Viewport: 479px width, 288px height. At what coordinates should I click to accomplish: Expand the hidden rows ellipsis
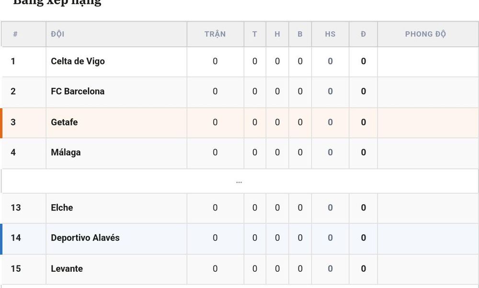[239, 182]
